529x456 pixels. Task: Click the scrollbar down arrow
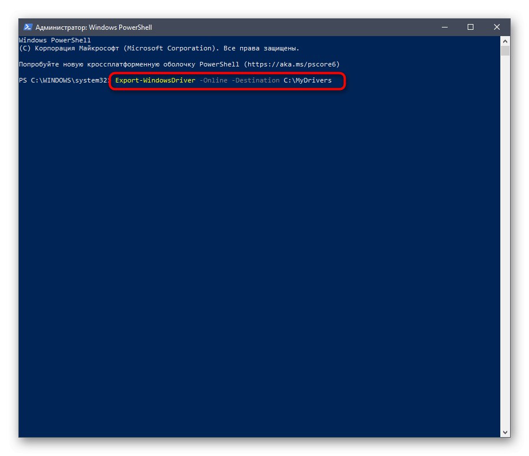[x=505, y=431]
